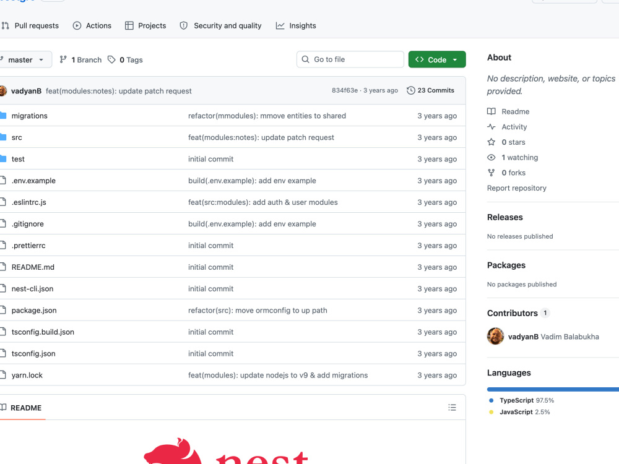Click the pulse icon beside Activity
This screenshot has width=619, height=464.
(x=491, y=127)
